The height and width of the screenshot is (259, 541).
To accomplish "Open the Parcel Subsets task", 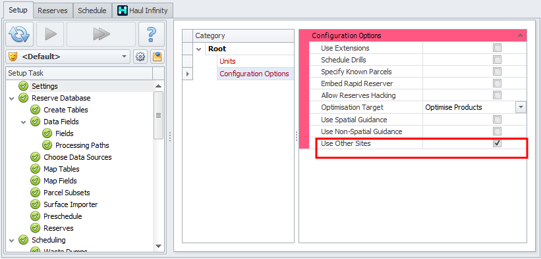I will (68, 193).
